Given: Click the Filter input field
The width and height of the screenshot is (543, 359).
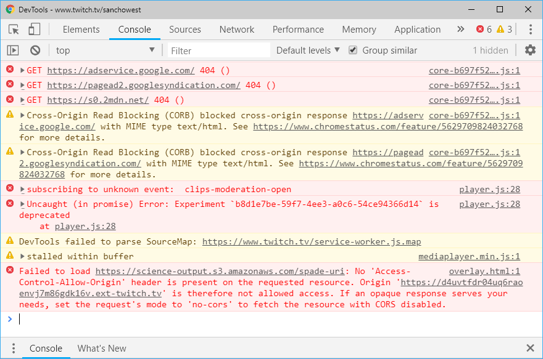Looking at the screenshot, I should tap(219, 50).
